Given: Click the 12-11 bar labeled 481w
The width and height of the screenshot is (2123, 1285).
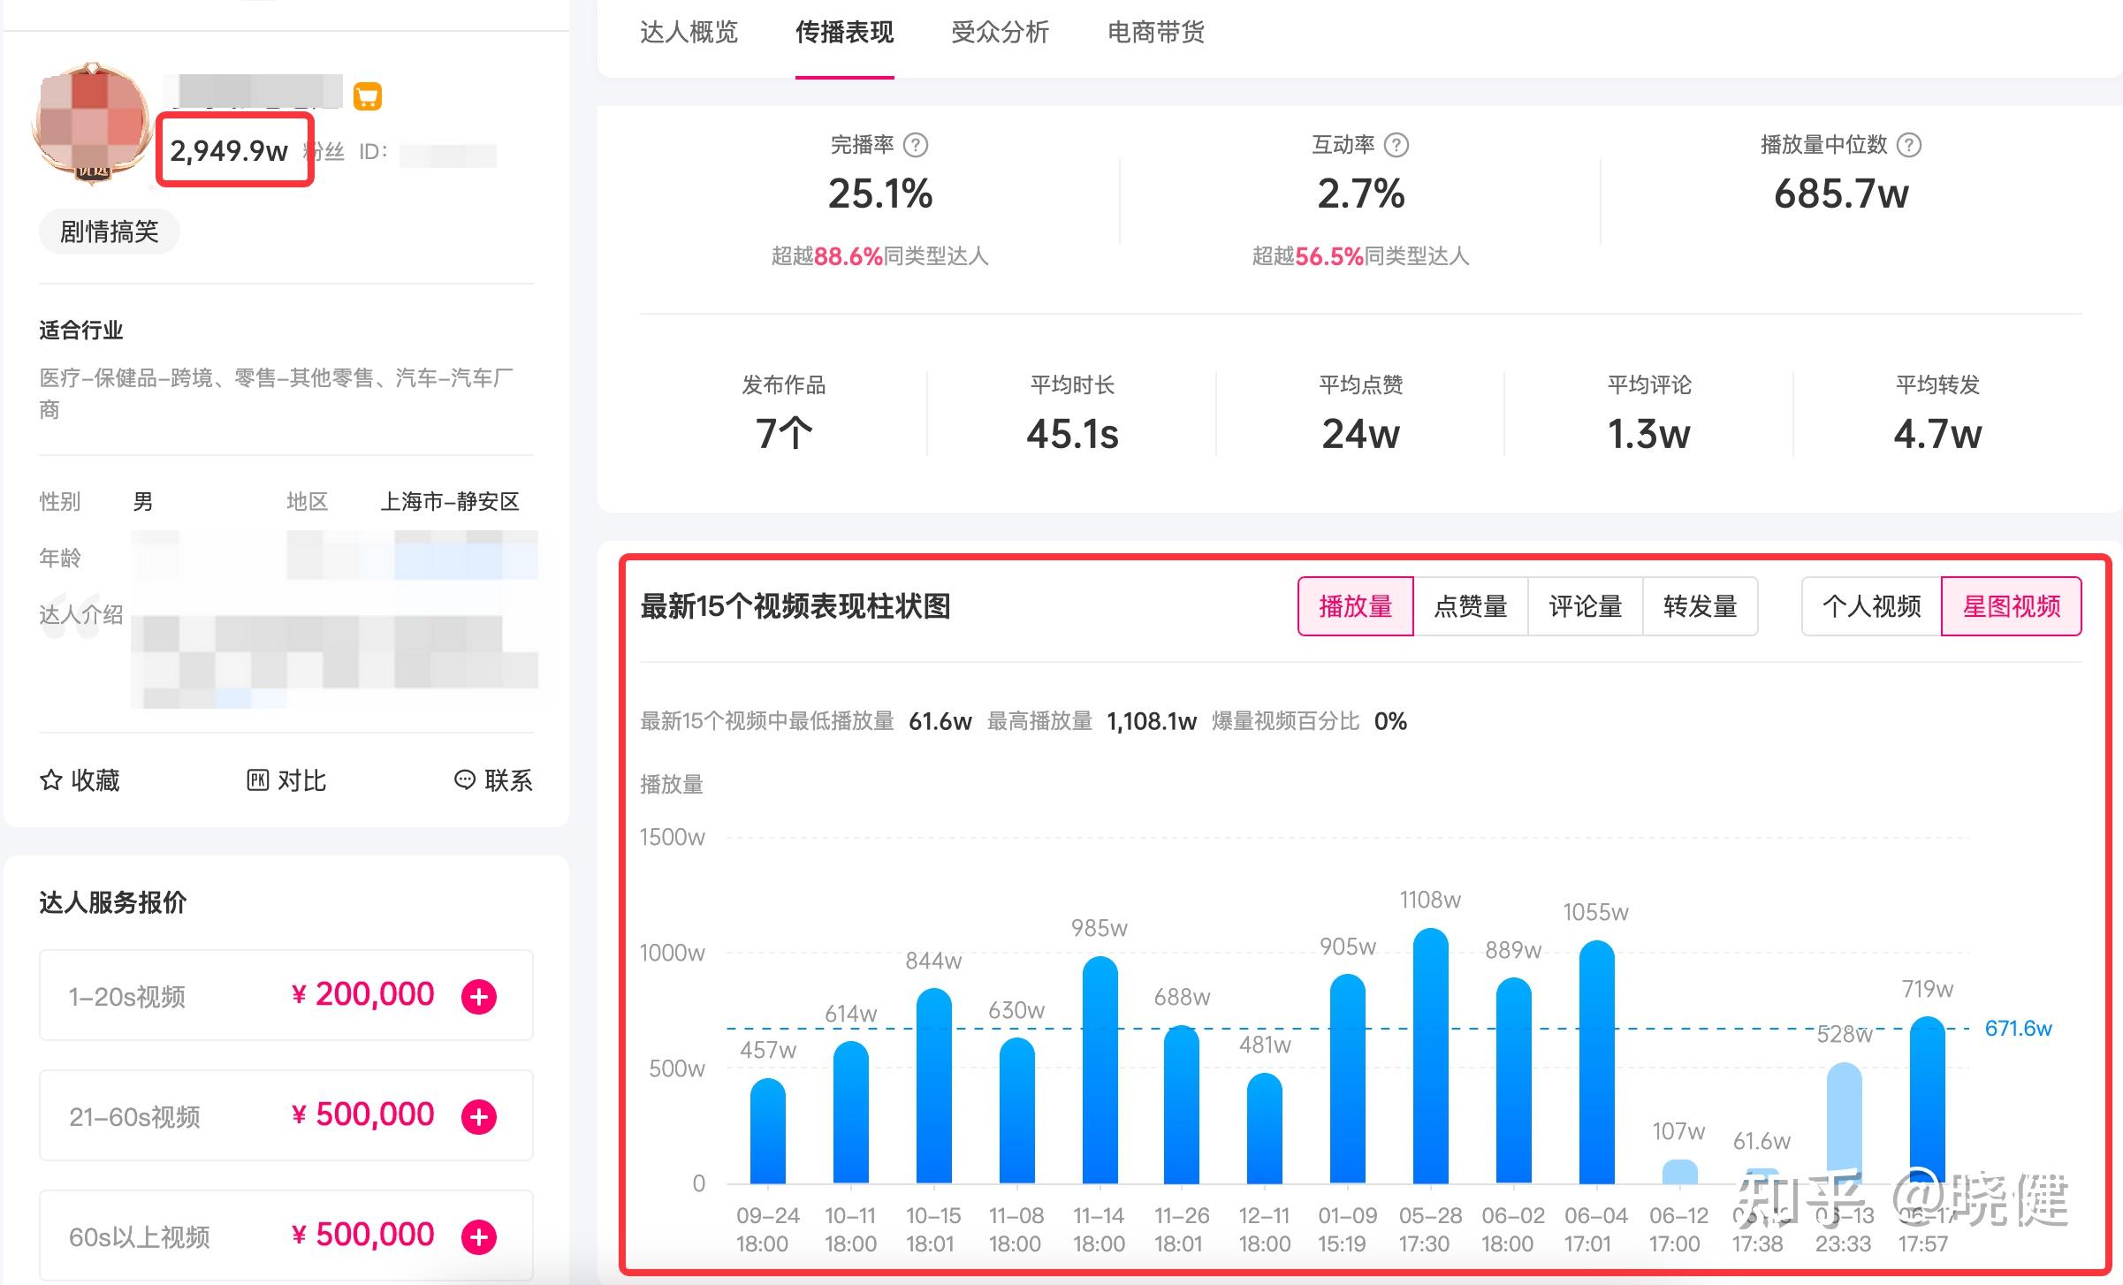Looking at the screenshot, I should click(1265, 1129).
